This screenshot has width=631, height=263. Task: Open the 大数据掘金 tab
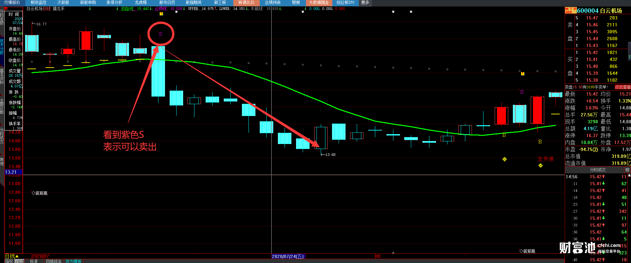tap(319, 3)
